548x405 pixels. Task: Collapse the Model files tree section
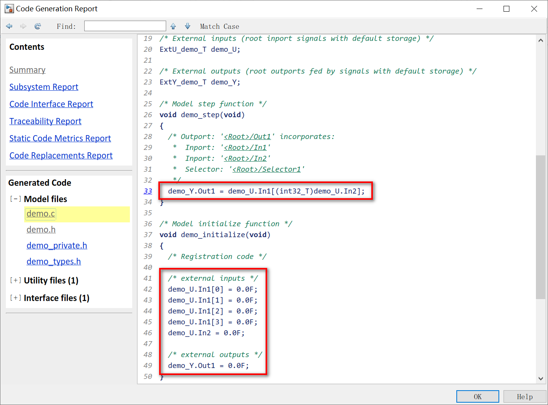click(16, 199)
